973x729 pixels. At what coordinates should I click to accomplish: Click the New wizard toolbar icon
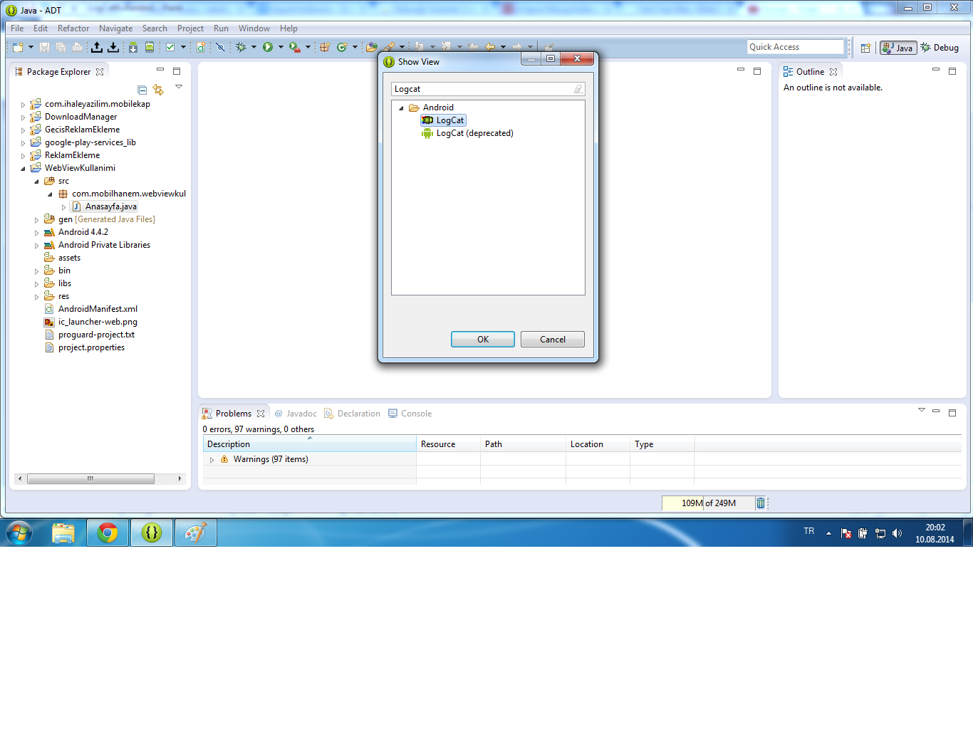[18, 47]
